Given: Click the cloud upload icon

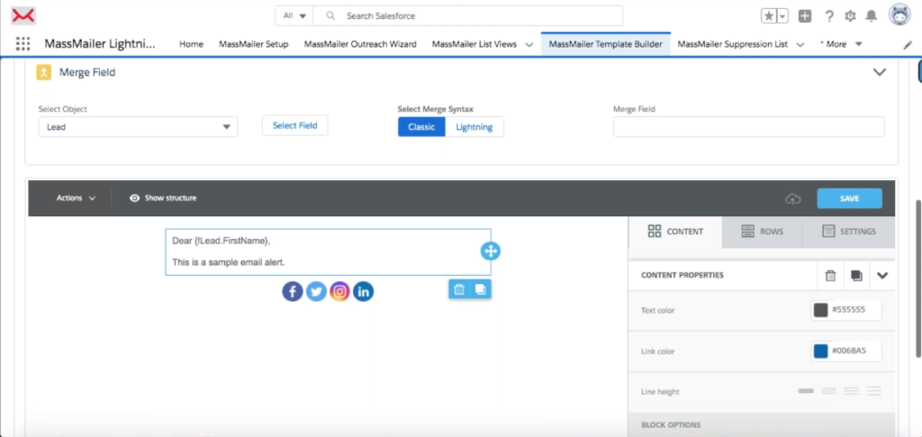Looking at the screenshot, I should pos(793,199).
